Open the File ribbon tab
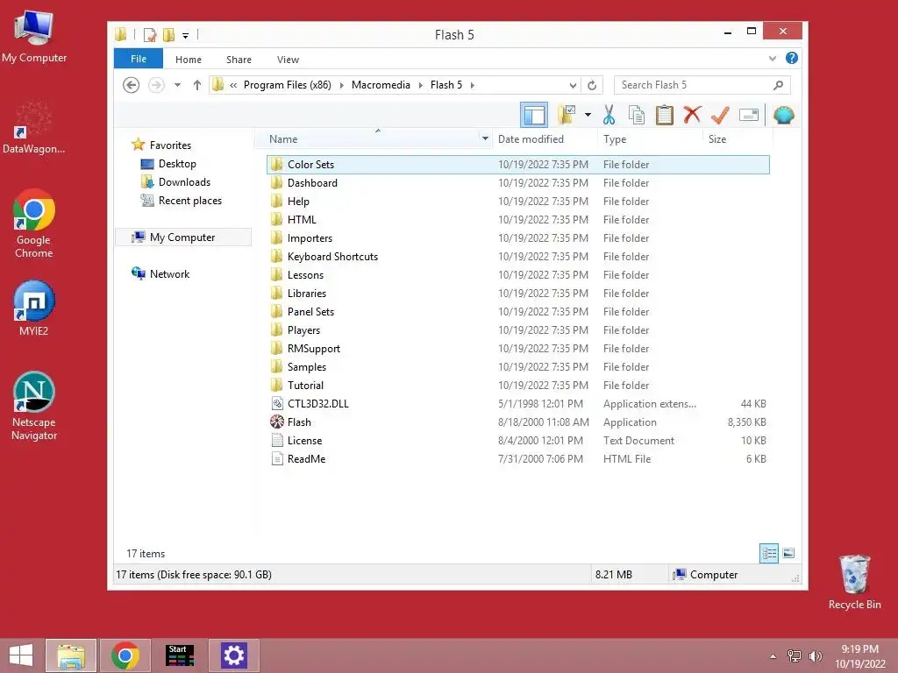The height and width of the screenshot is (673, 898). tap(138, 59)
